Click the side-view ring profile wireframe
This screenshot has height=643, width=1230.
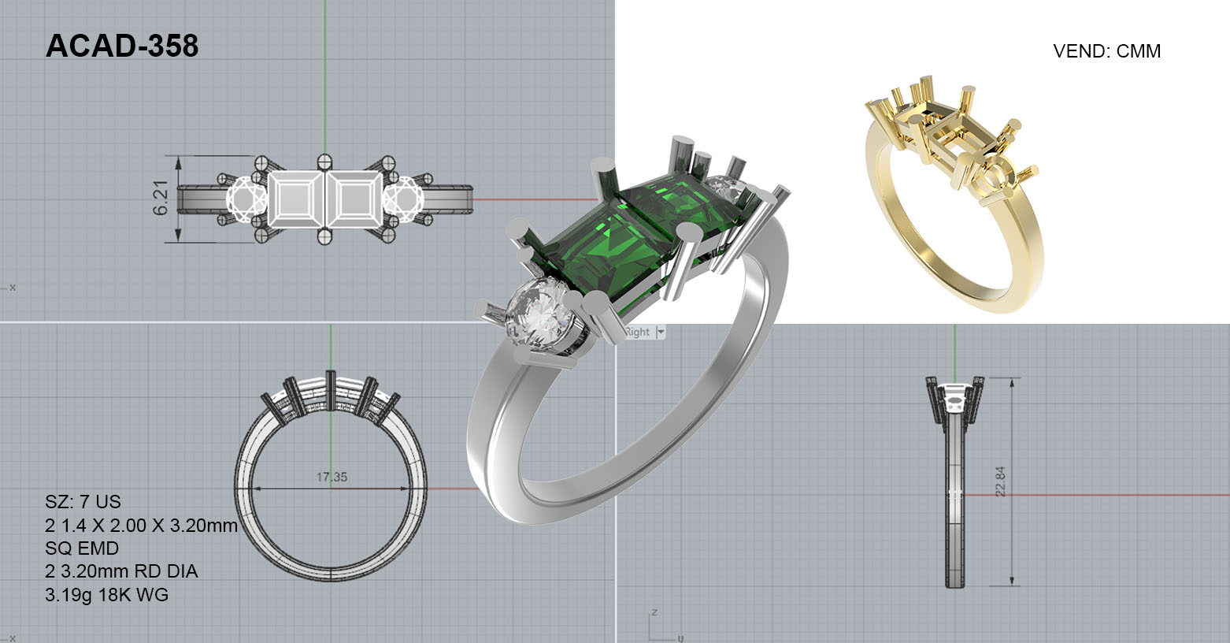(954, 481)
